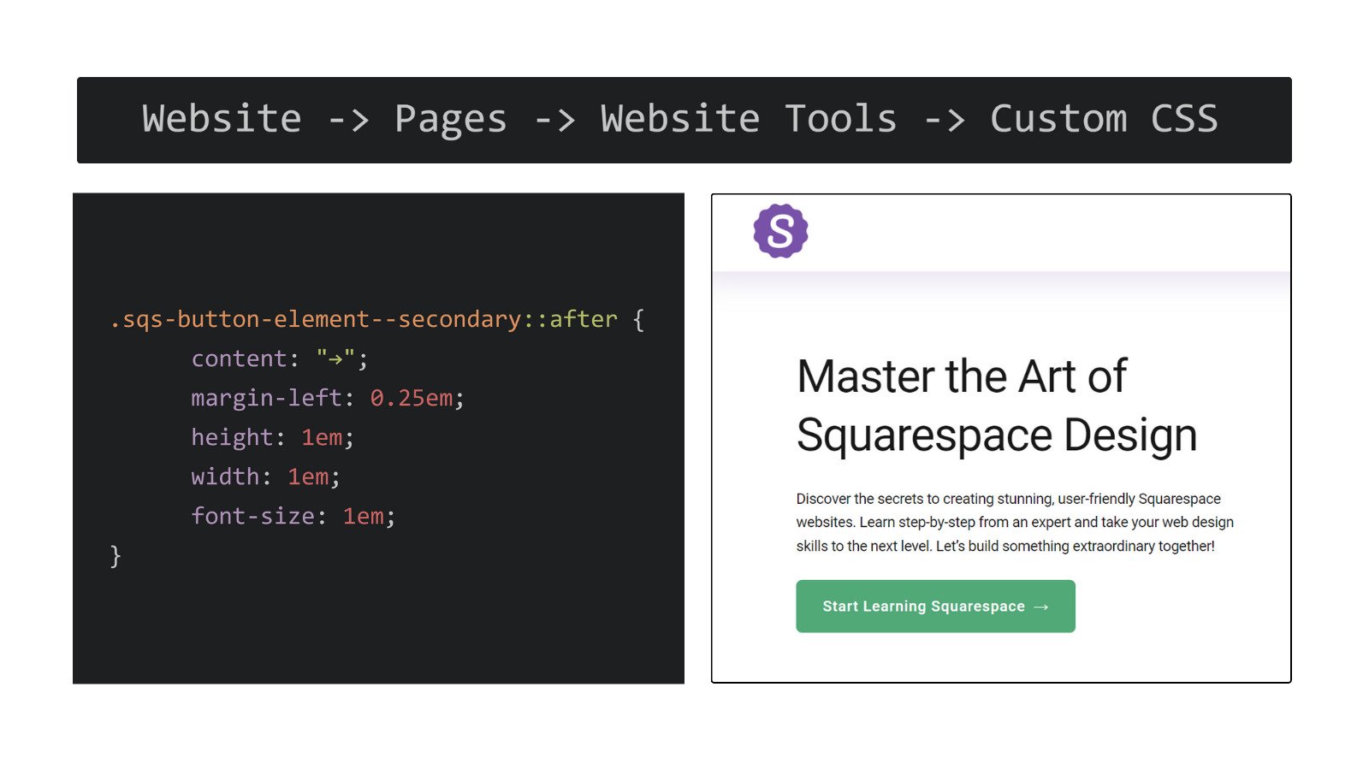Image resolution: width=1369 pixels, height=770 pixels.
Task: Click the 'margin-left: 0.25em;' code line
Action: coord(328,398)
